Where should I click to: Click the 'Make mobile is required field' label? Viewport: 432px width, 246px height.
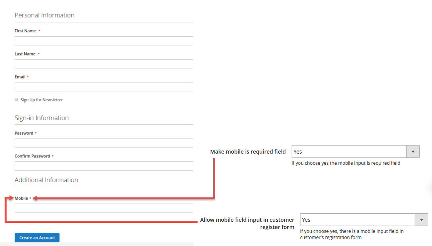248,152
